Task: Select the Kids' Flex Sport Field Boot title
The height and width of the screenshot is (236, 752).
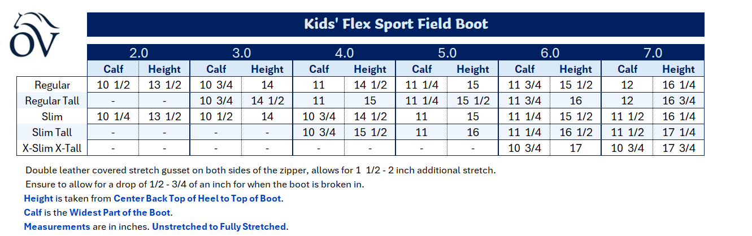Action: point(395,24)
